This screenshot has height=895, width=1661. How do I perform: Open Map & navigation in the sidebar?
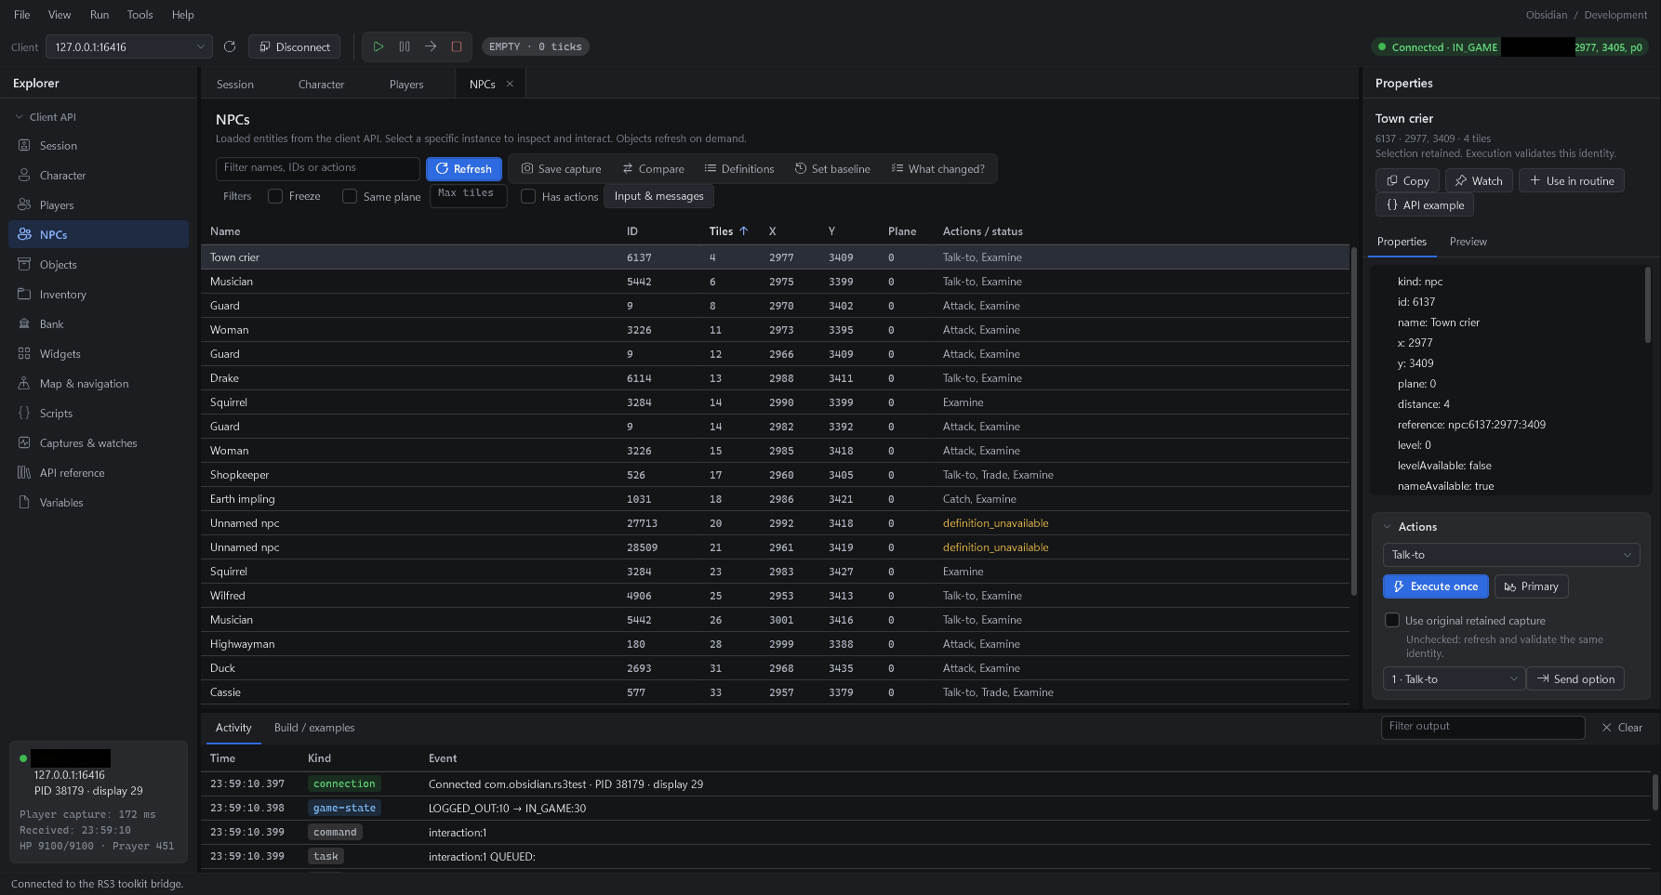tap(99, 384)
